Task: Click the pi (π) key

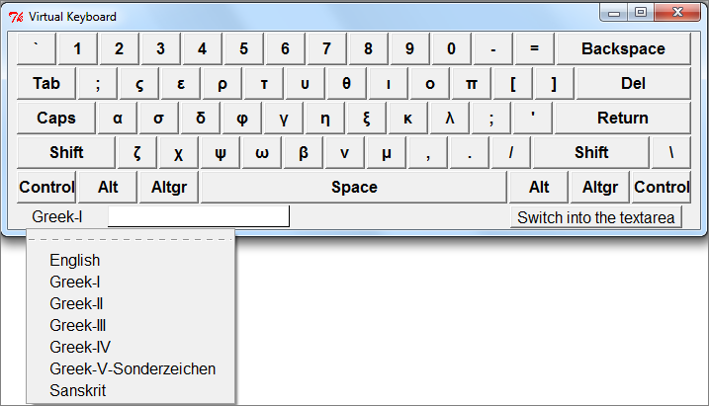Action: (x=471, y=84)
